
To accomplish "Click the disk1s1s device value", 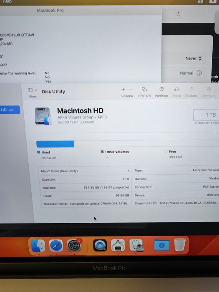I will tap(213, 195).
